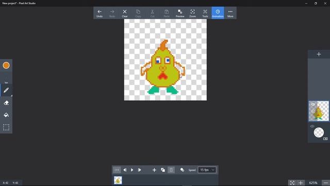Click the Y: 43 coordinate readout in status bar
The width and height of the screenshot is (330, 186).
(x=15, y=183)
